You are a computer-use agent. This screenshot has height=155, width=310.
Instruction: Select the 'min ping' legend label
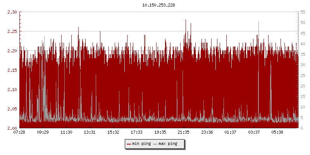tap(141, 144)
